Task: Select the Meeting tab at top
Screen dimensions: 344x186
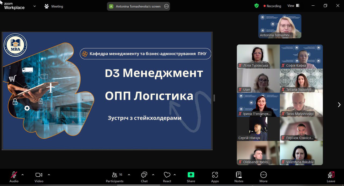Action: (x=54, y=6)
